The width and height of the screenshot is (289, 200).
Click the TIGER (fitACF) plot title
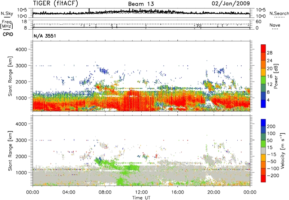tap(56, 3)
